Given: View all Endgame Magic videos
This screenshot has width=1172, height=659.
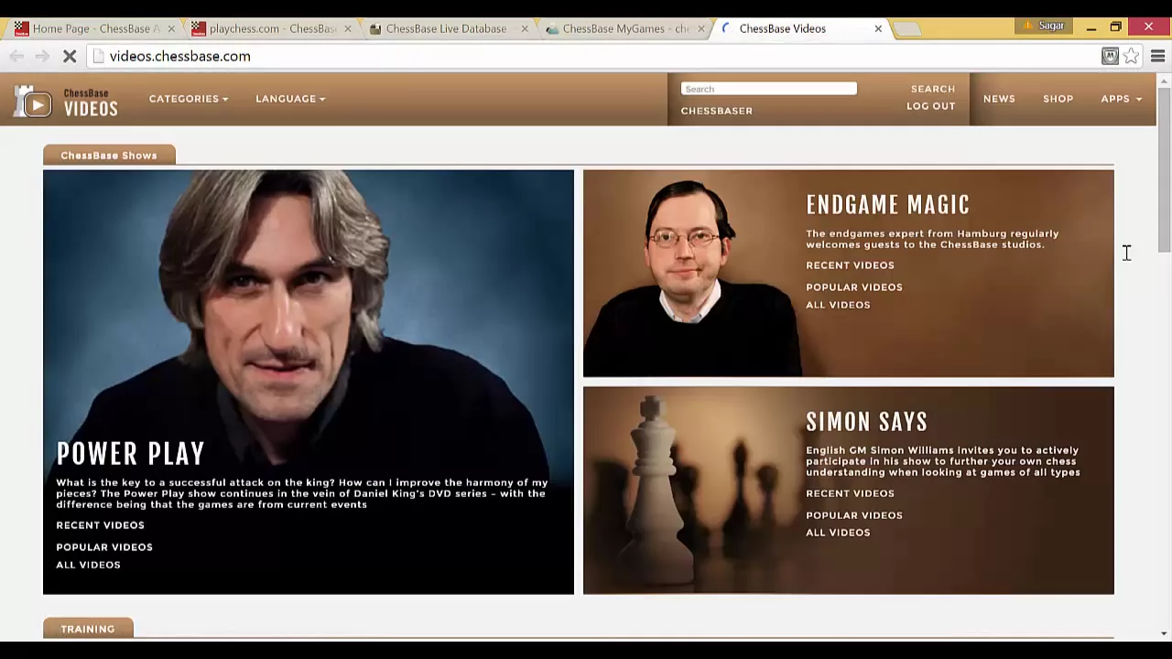Looking at the screenshot, I should point(838,305).
